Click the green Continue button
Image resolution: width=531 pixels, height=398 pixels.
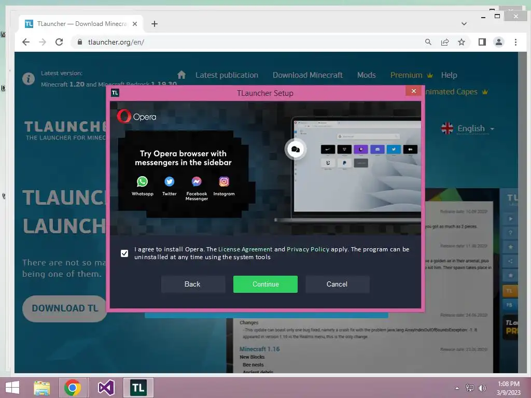pos(265,285)
